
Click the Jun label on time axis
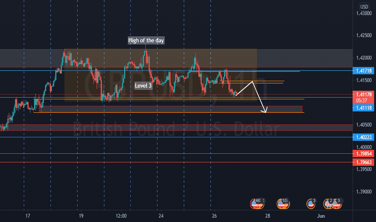321,216
